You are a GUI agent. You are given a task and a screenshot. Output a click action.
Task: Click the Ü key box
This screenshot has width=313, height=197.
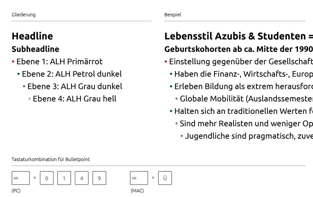click(x=165, y=178)
